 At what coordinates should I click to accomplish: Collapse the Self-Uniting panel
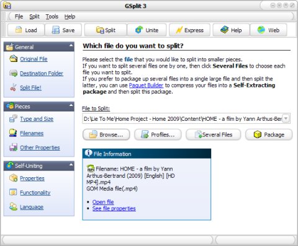[71, 164]
